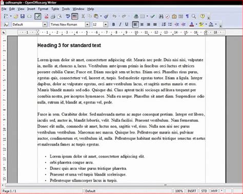Open the Edit menu

(x=12, y=9)
